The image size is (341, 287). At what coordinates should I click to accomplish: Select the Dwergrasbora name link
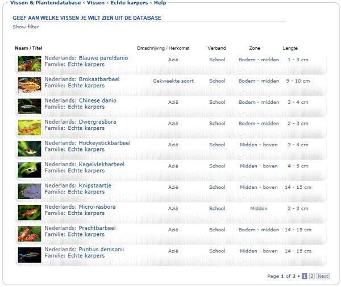[x=97, y=122]
